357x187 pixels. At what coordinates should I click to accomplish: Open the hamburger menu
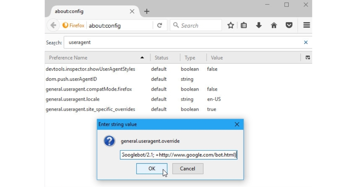click(x=306, y=26)
